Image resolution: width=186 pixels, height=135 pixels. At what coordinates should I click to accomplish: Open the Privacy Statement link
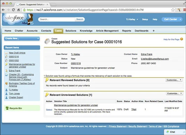pos(118,126)
